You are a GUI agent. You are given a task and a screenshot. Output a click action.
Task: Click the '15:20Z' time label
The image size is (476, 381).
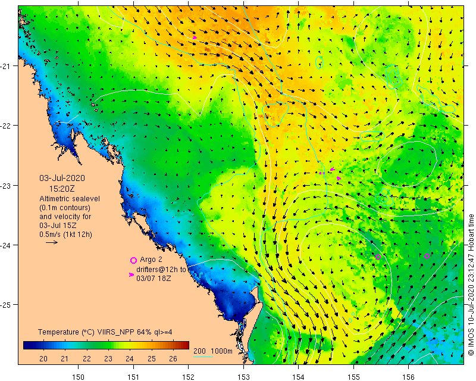pyautogui.click(x=62, y=189)
